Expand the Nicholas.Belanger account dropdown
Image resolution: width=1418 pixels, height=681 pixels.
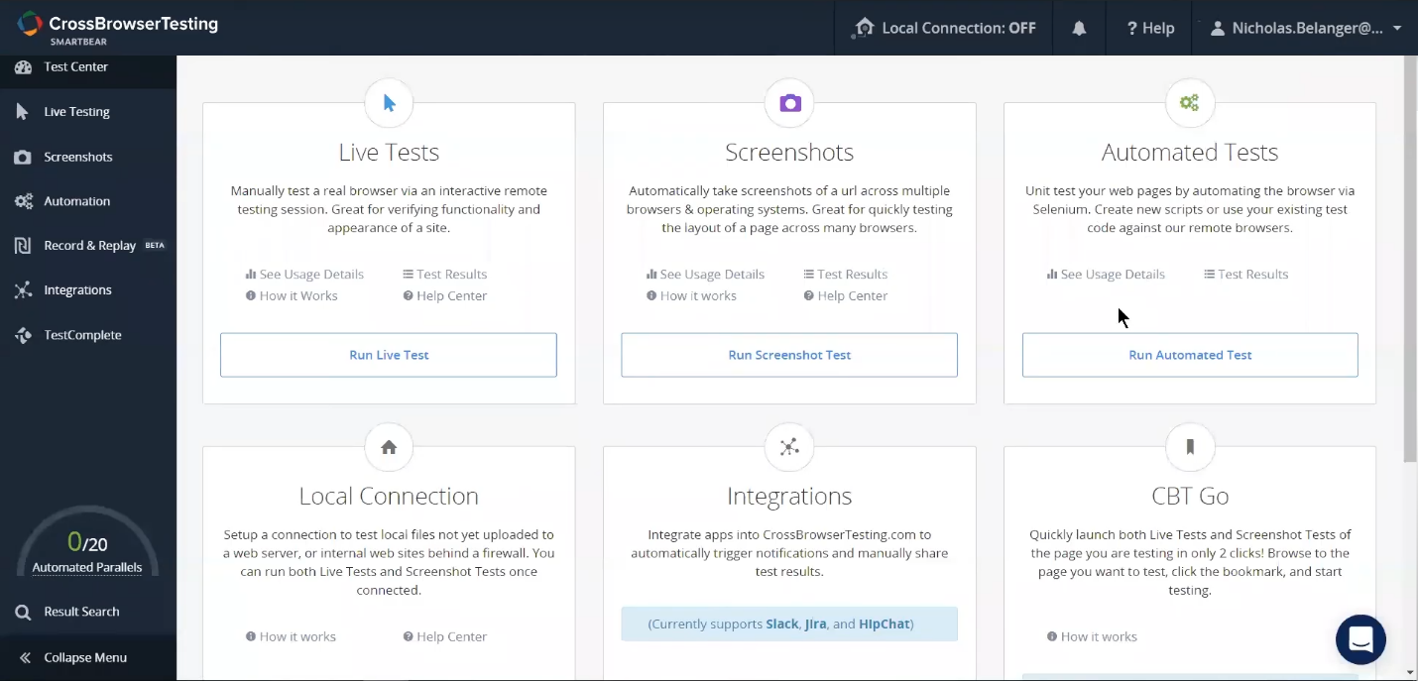[1306, 28]
